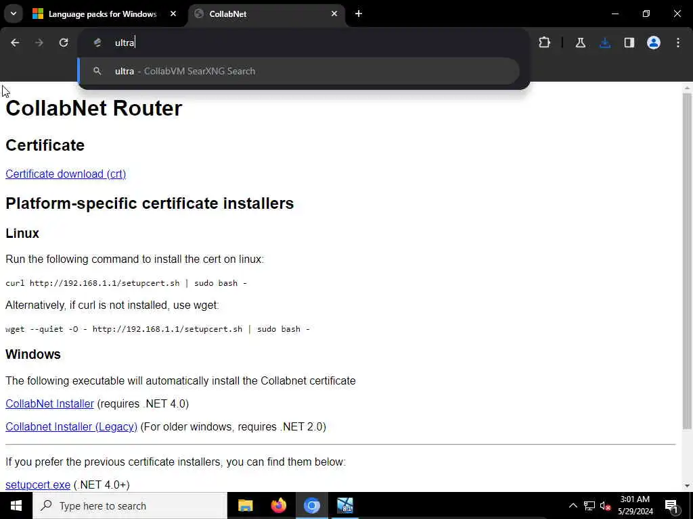This screenshot has height=519, width=693.
Task: Select 'ultra - CollabVM SearXNG Search' suggestion
Action: tap(298, 71)
